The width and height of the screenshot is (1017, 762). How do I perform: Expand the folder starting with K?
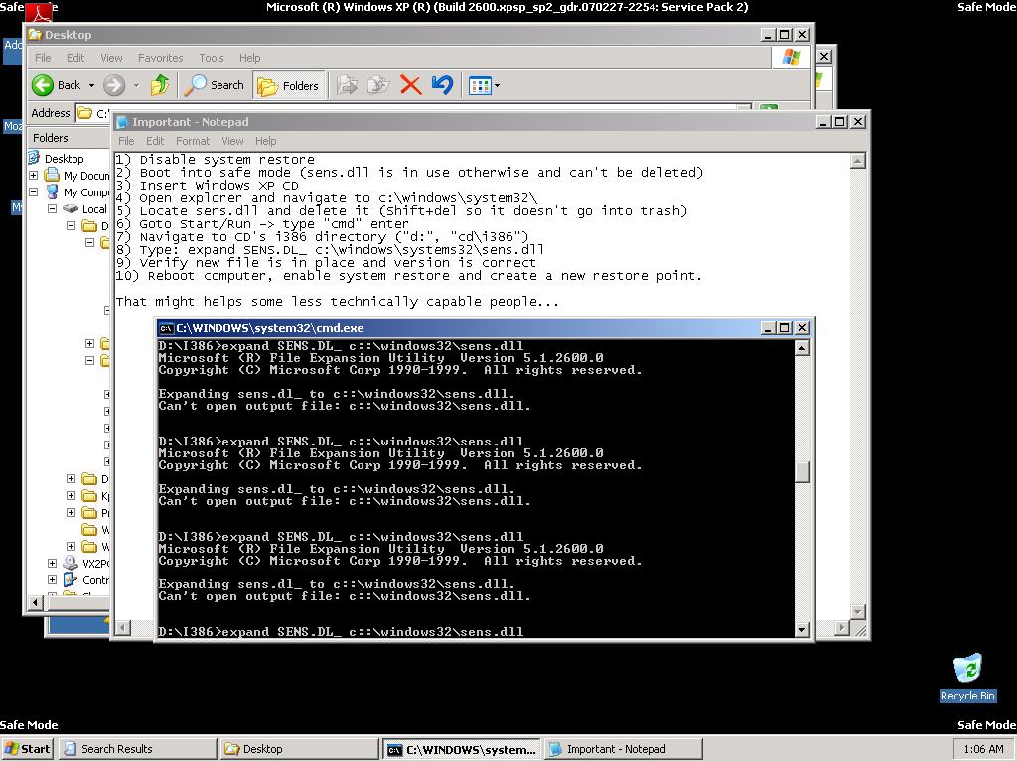click(71, 496)
